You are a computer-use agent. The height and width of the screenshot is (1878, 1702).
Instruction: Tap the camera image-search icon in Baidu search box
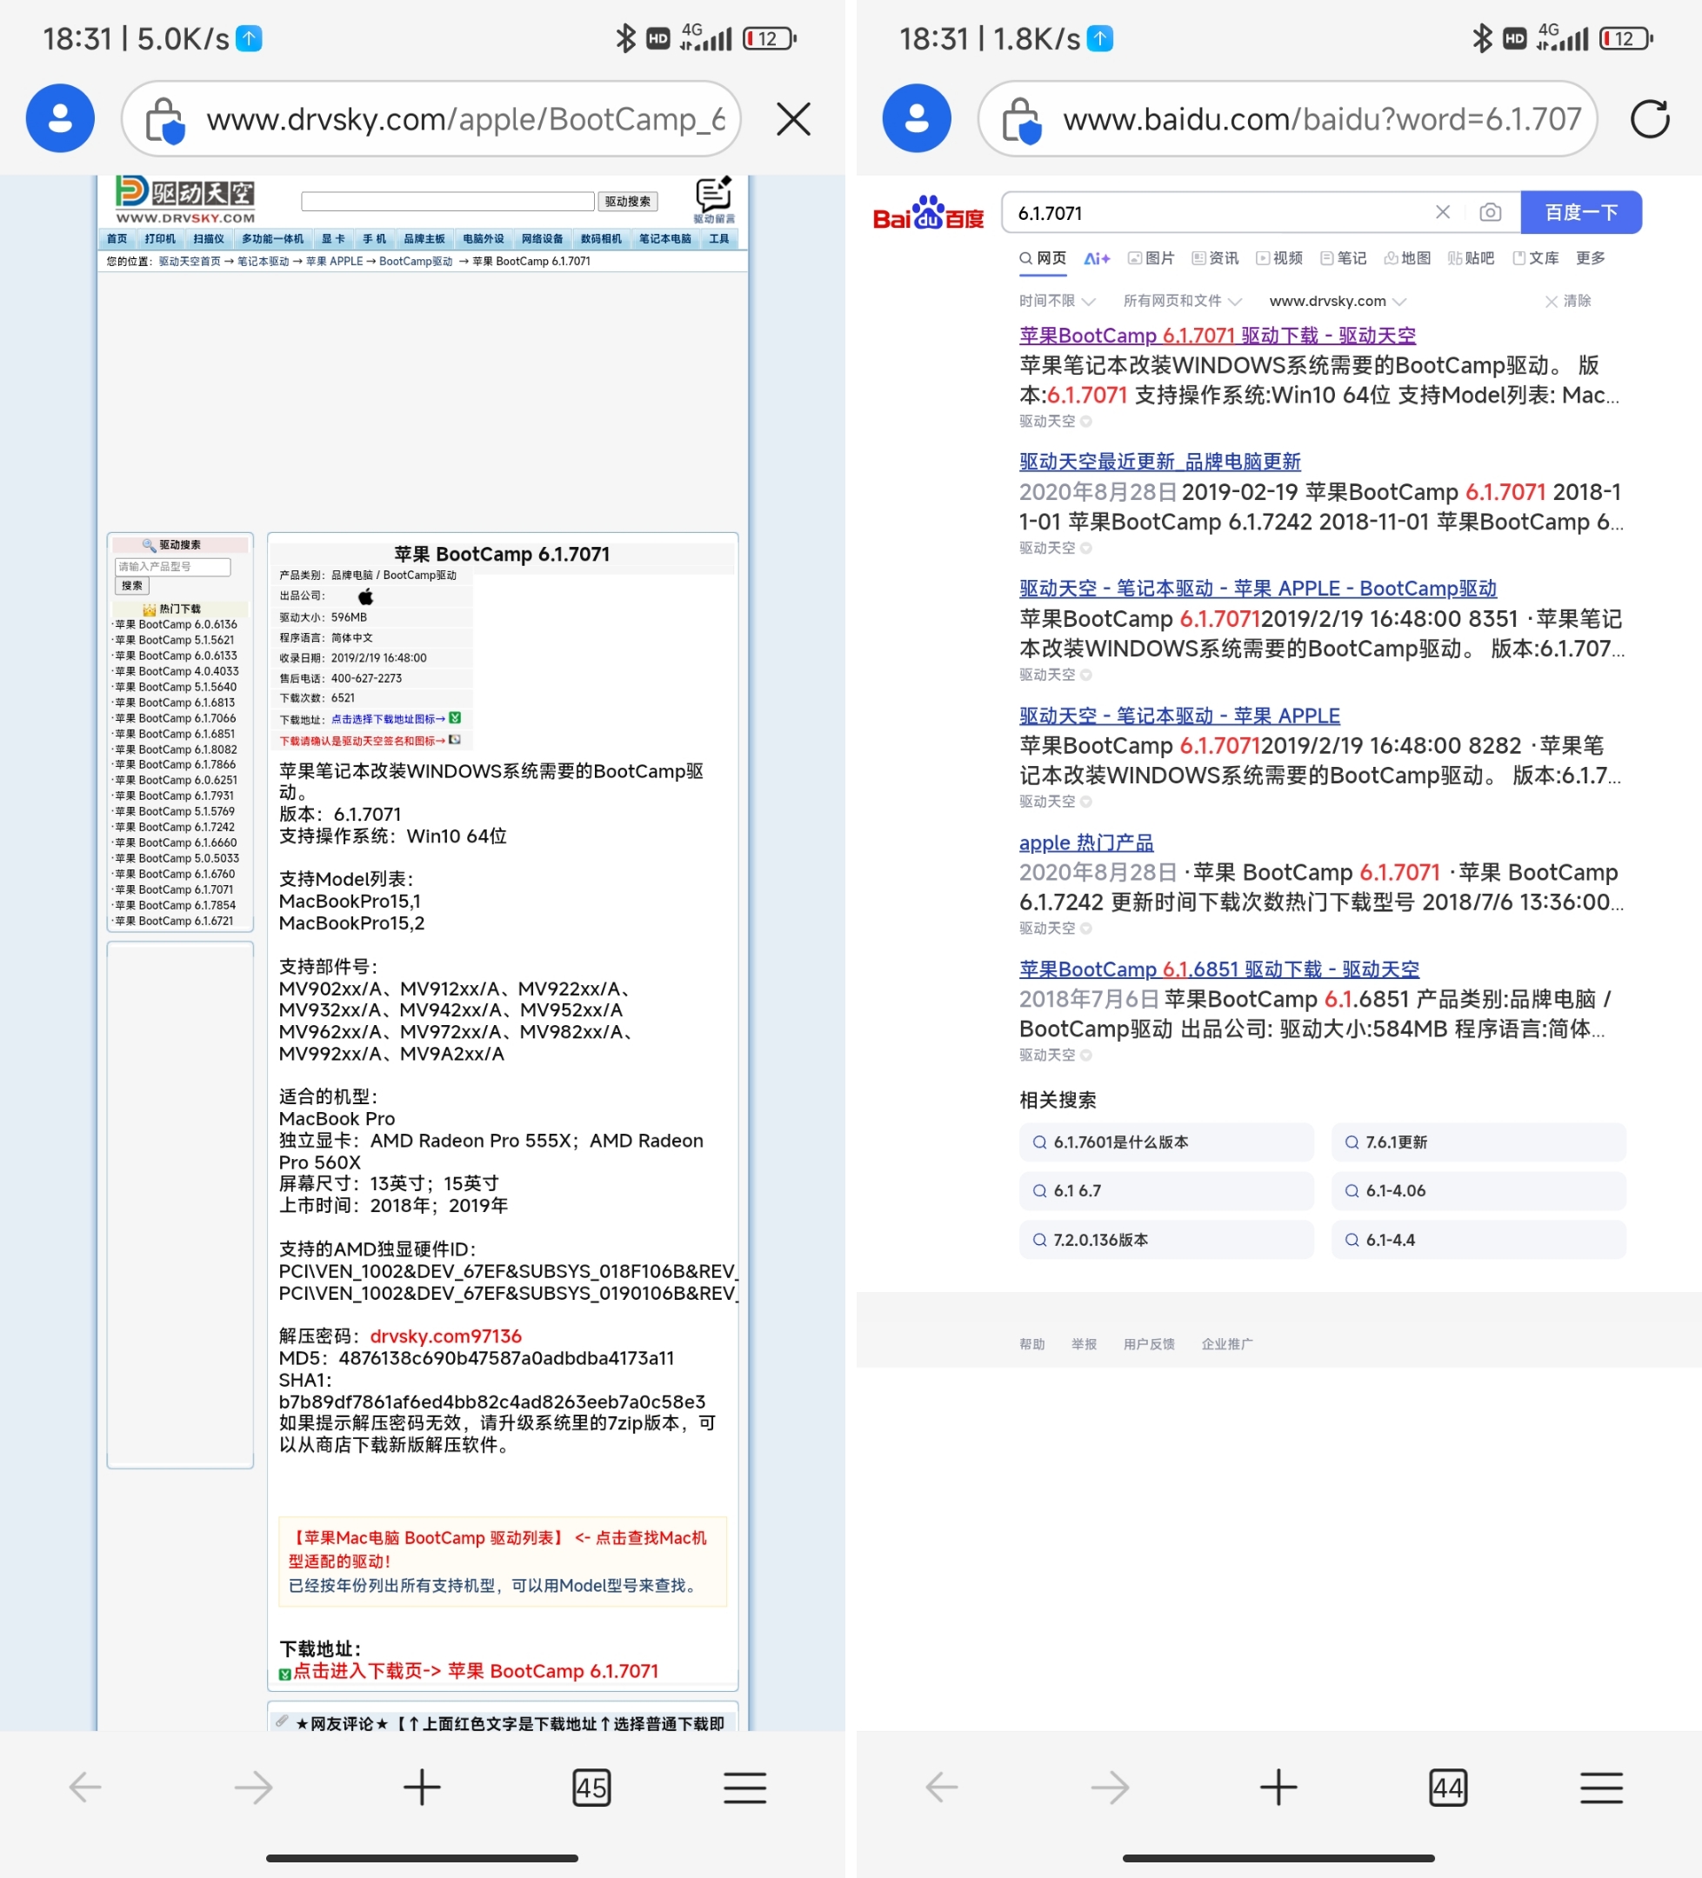pyautogui.click(x=1492, y=212)
